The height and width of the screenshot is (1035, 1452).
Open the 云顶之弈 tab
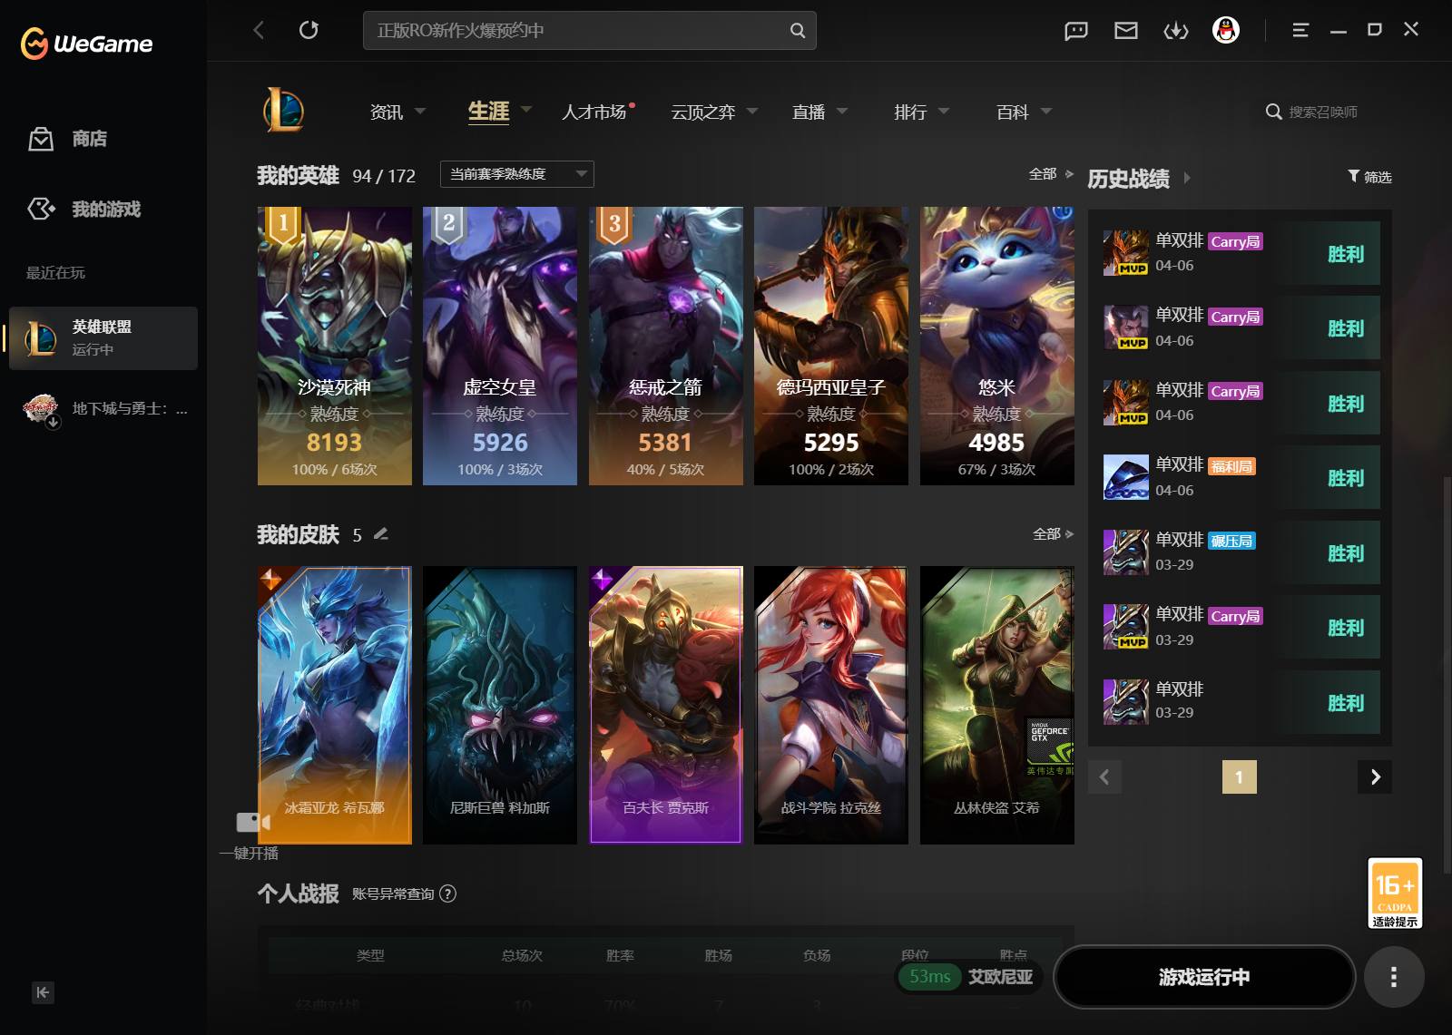tap(703, 112)
